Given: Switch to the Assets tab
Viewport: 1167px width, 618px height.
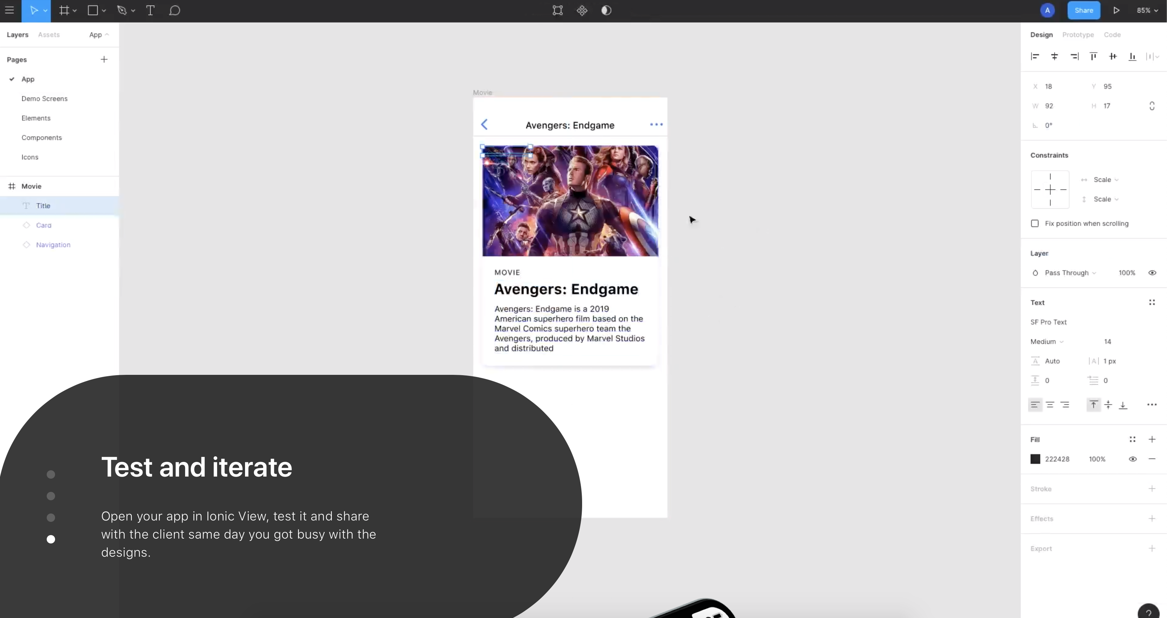Looking at the screenshot, I should [49, 35].
